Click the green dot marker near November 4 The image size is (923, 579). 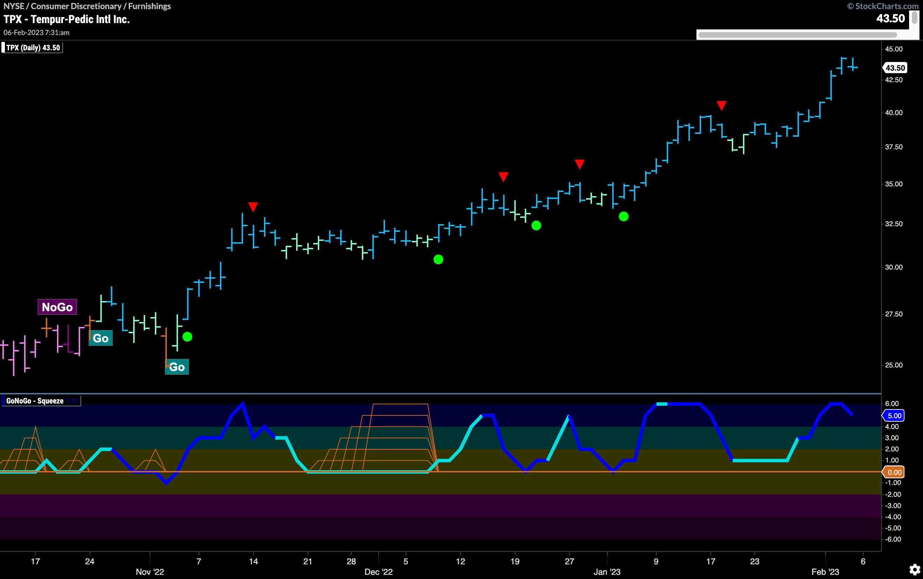click(x=187, y=337)
